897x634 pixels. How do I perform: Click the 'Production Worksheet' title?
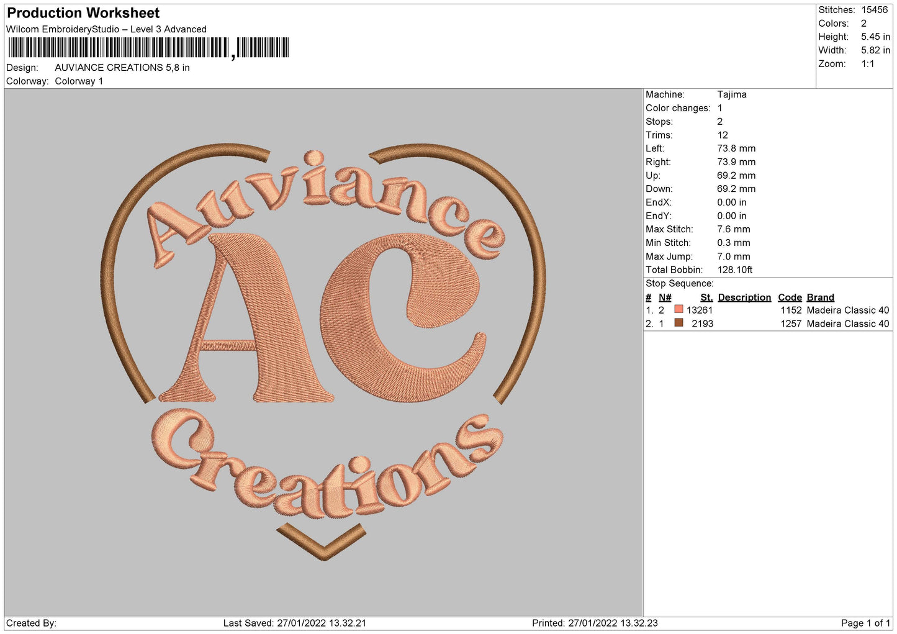pyautogui.click(x=83, y=13)
